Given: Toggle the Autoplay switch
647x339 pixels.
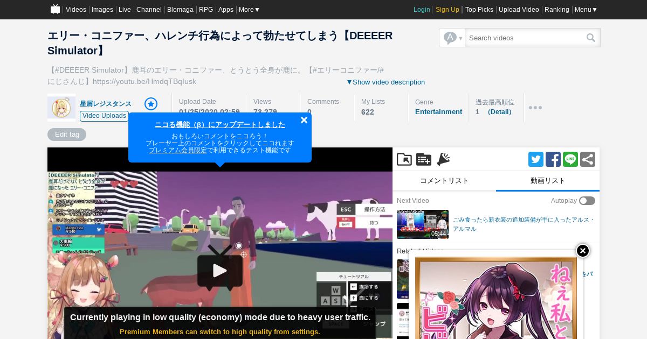Looking at the screenshot, I should [x=587, y=201].
